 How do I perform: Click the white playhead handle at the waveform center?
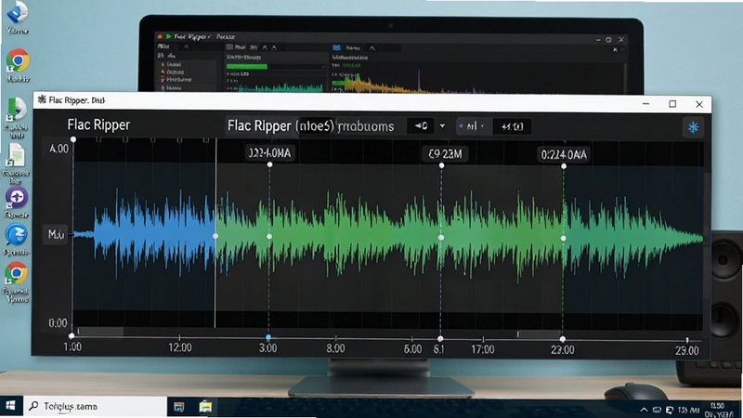215,236
